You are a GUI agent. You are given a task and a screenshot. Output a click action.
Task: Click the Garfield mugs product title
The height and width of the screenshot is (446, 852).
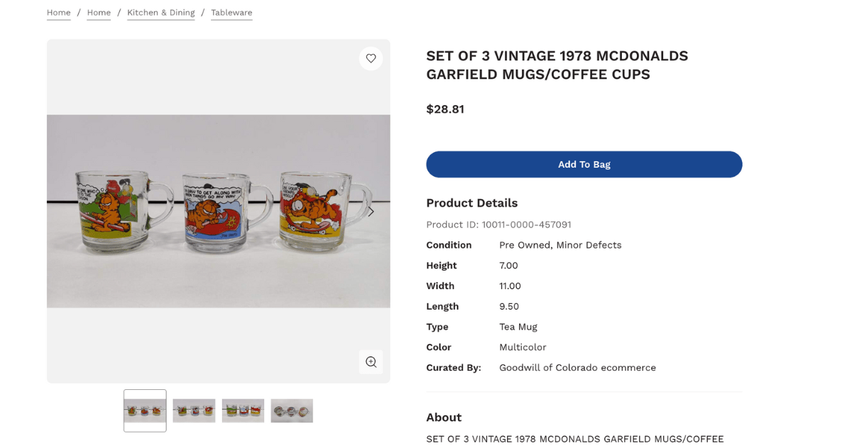(x=557, y=65)
